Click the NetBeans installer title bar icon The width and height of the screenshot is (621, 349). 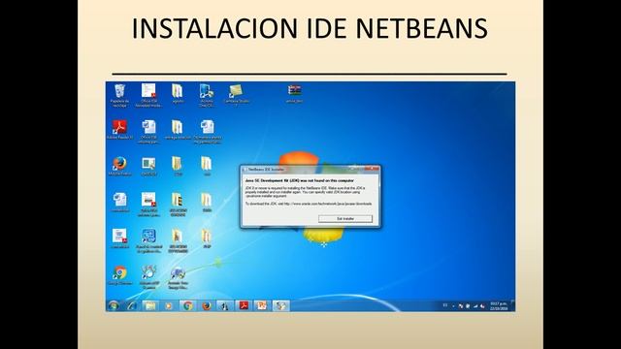[x=245, y=170]
